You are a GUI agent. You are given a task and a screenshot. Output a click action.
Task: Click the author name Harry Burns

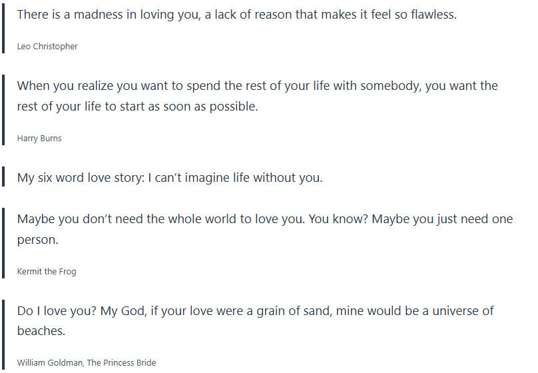tap(39, 139)
